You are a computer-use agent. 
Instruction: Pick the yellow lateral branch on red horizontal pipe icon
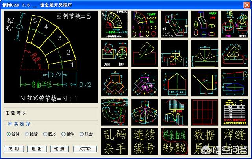tap(235, 53)
